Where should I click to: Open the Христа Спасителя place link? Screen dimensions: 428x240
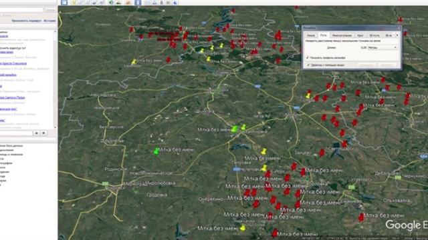tap(13, 63)
